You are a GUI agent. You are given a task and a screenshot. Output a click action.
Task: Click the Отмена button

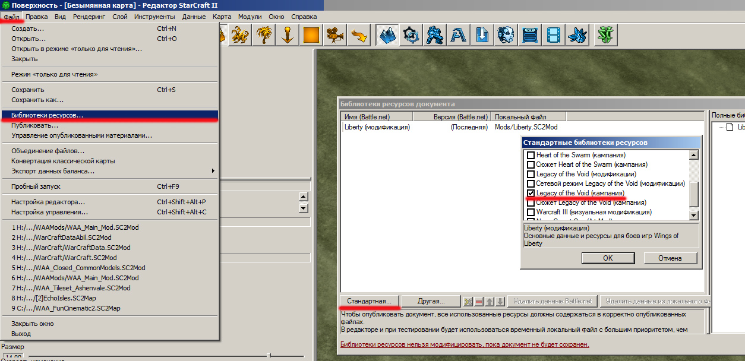670,258
